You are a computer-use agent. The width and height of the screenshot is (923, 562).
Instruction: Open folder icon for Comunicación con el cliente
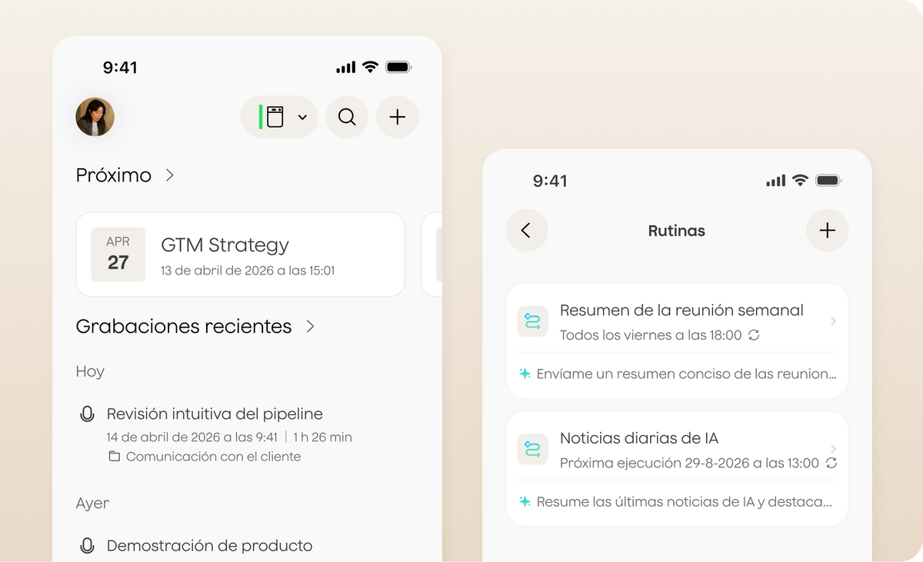(x=114, y=457)
